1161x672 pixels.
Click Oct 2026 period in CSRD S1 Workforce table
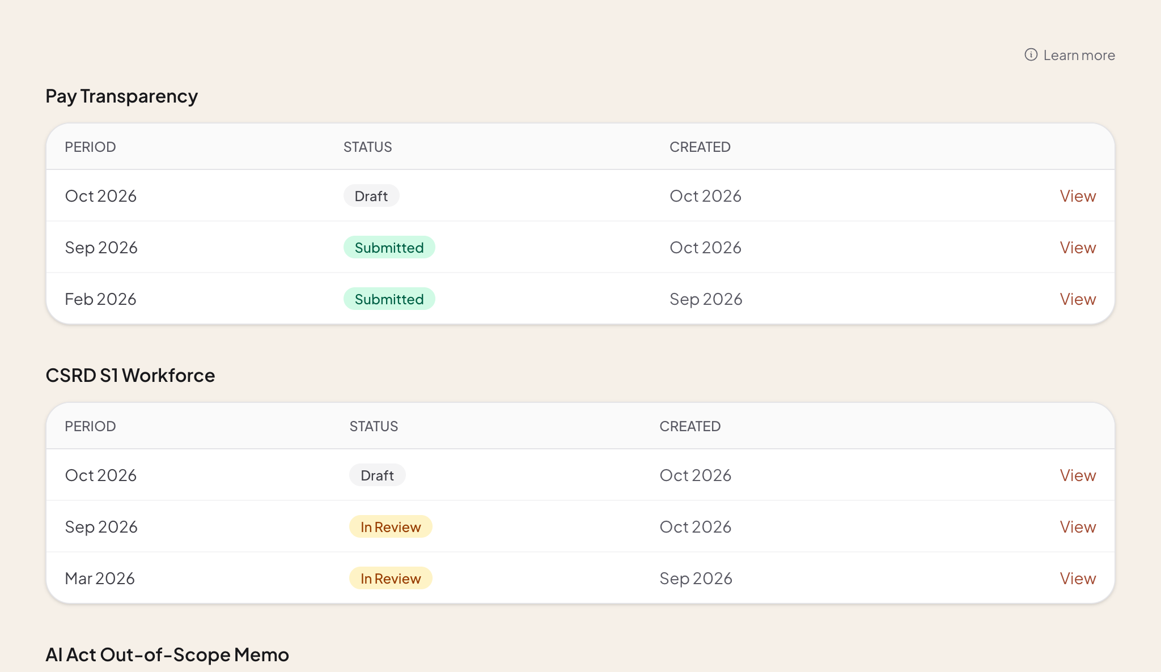(x=100, y=475)
